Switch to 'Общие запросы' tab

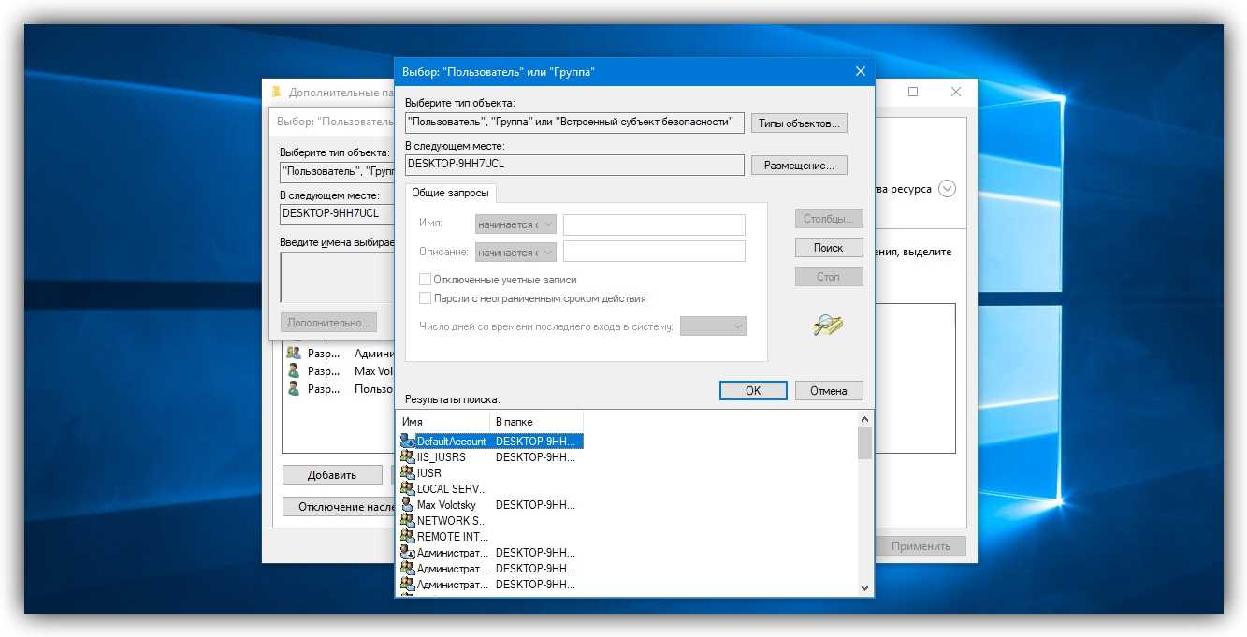pos(450,192)
